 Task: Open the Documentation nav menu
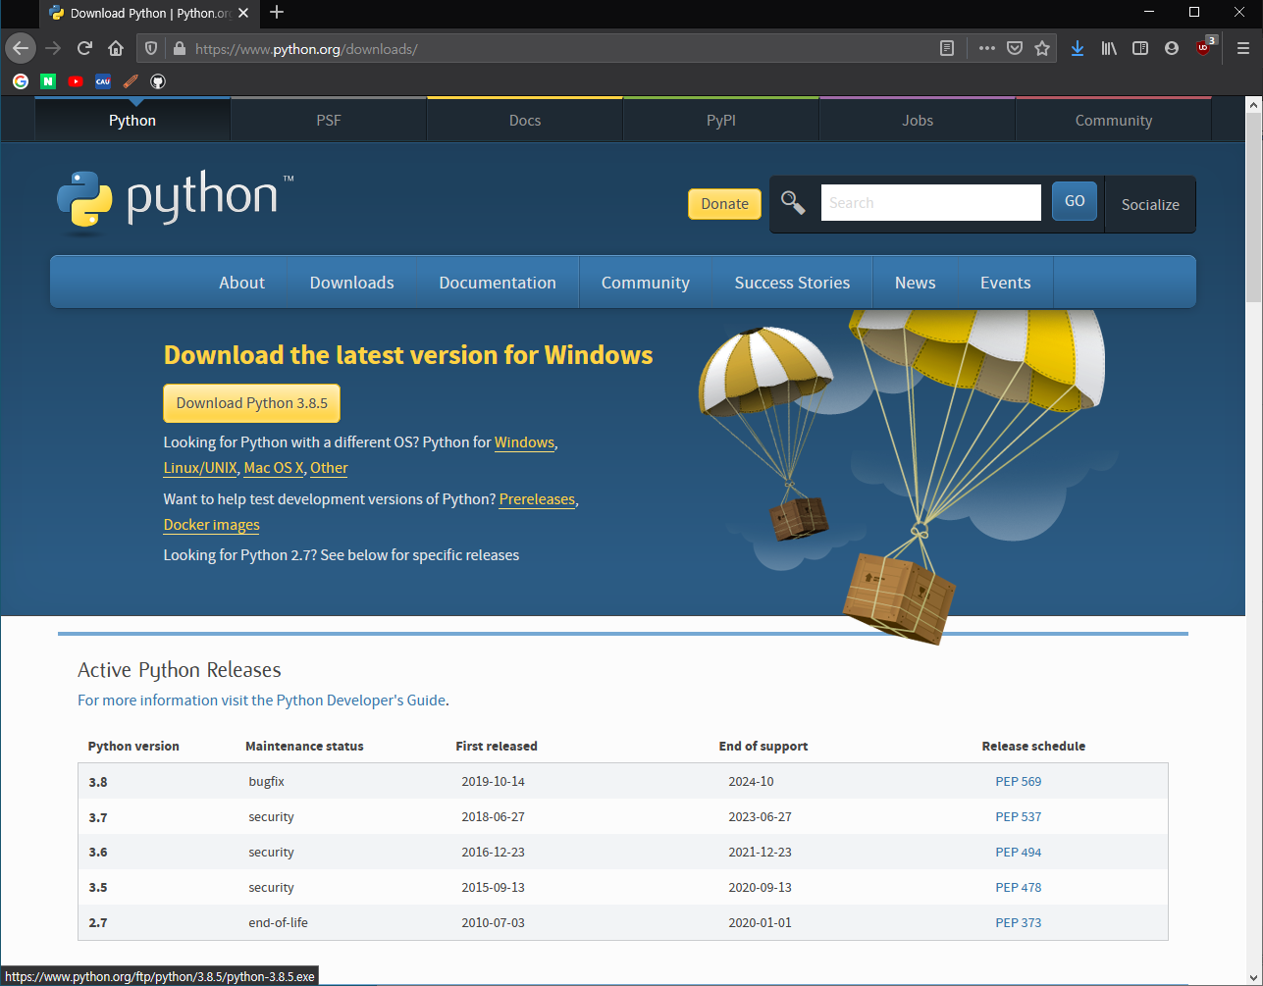[x=498, y=283]
